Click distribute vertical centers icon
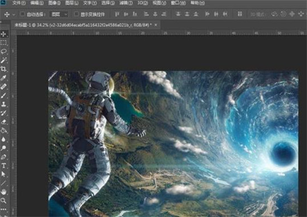 point(187,14)
